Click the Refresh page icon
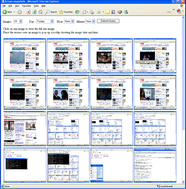Screen dimensions: 186x189 coord(34,12)
